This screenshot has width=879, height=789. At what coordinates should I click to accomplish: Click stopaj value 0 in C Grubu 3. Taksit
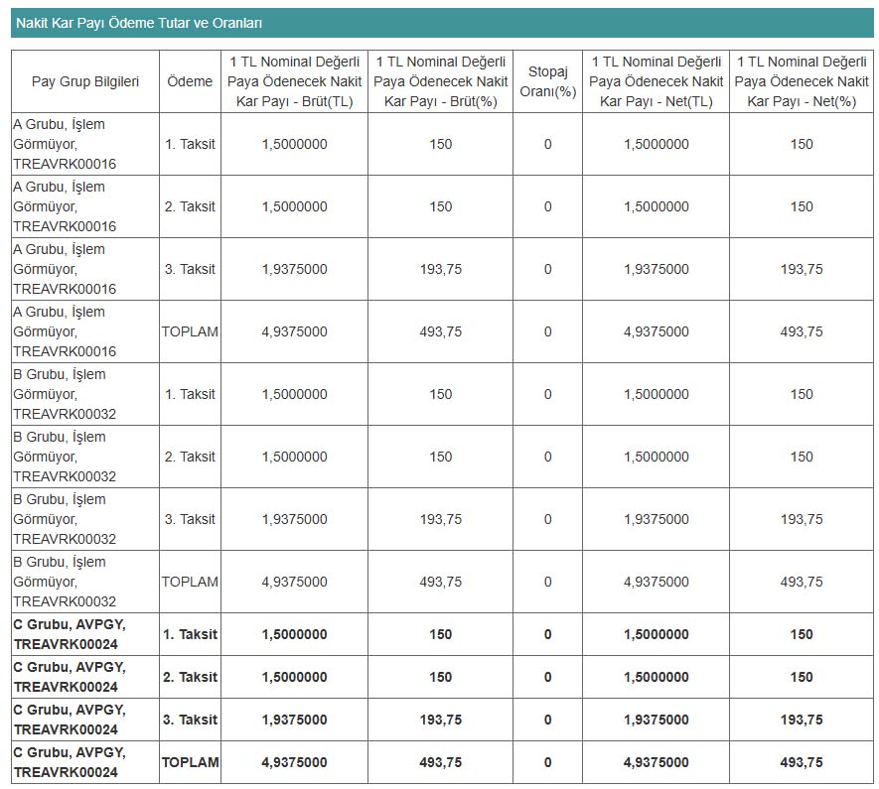(x=547, y=720)
